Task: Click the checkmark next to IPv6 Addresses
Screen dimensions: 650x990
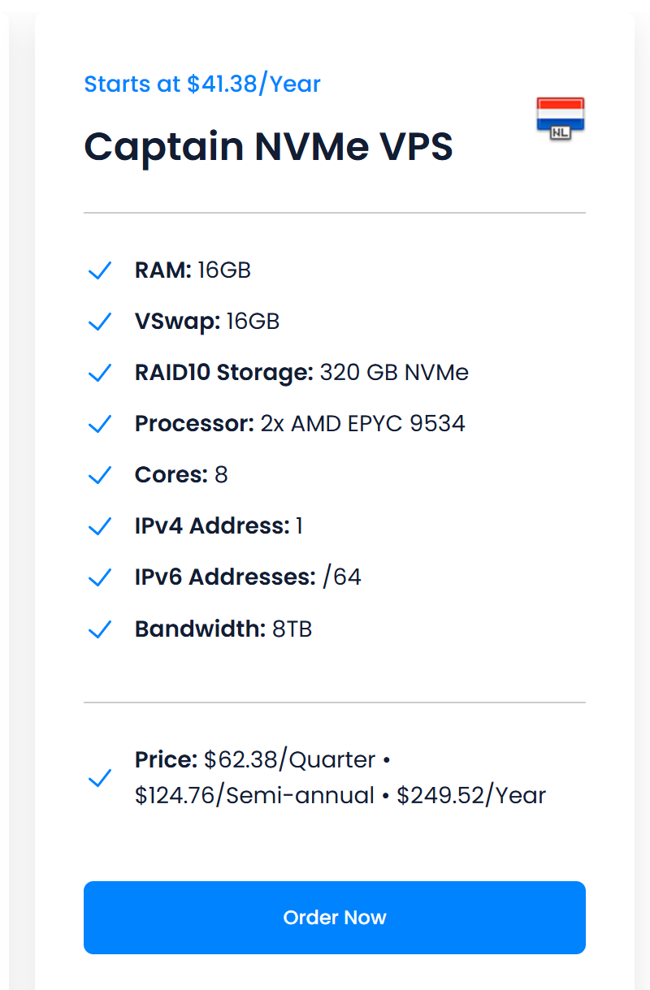Action: pyautogui.click(x=99, y=577)
